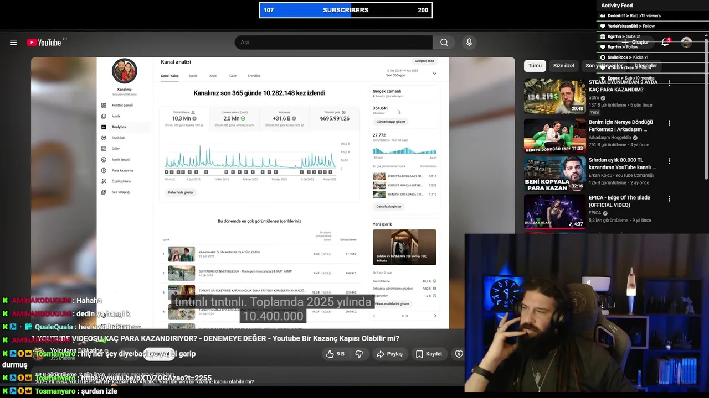The height and width of the screenshot is (398, 709).
Task: Open DÜNYADAKİ CENNETİ BULDUK content row
Action: 260,273
